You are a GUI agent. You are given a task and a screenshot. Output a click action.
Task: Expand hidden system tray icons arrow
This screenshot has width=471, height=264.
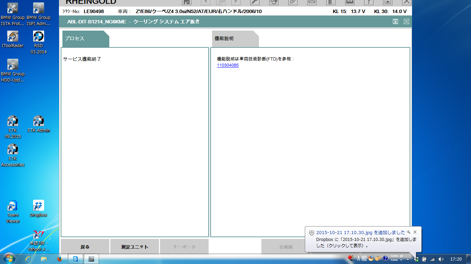(x=408, y=259)
